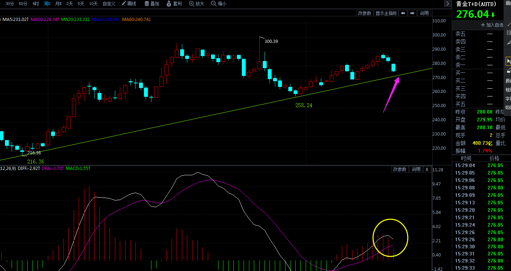
Task: Click 改参数 above the main chart
Action: pyautogui.click(x=365, y=13)
